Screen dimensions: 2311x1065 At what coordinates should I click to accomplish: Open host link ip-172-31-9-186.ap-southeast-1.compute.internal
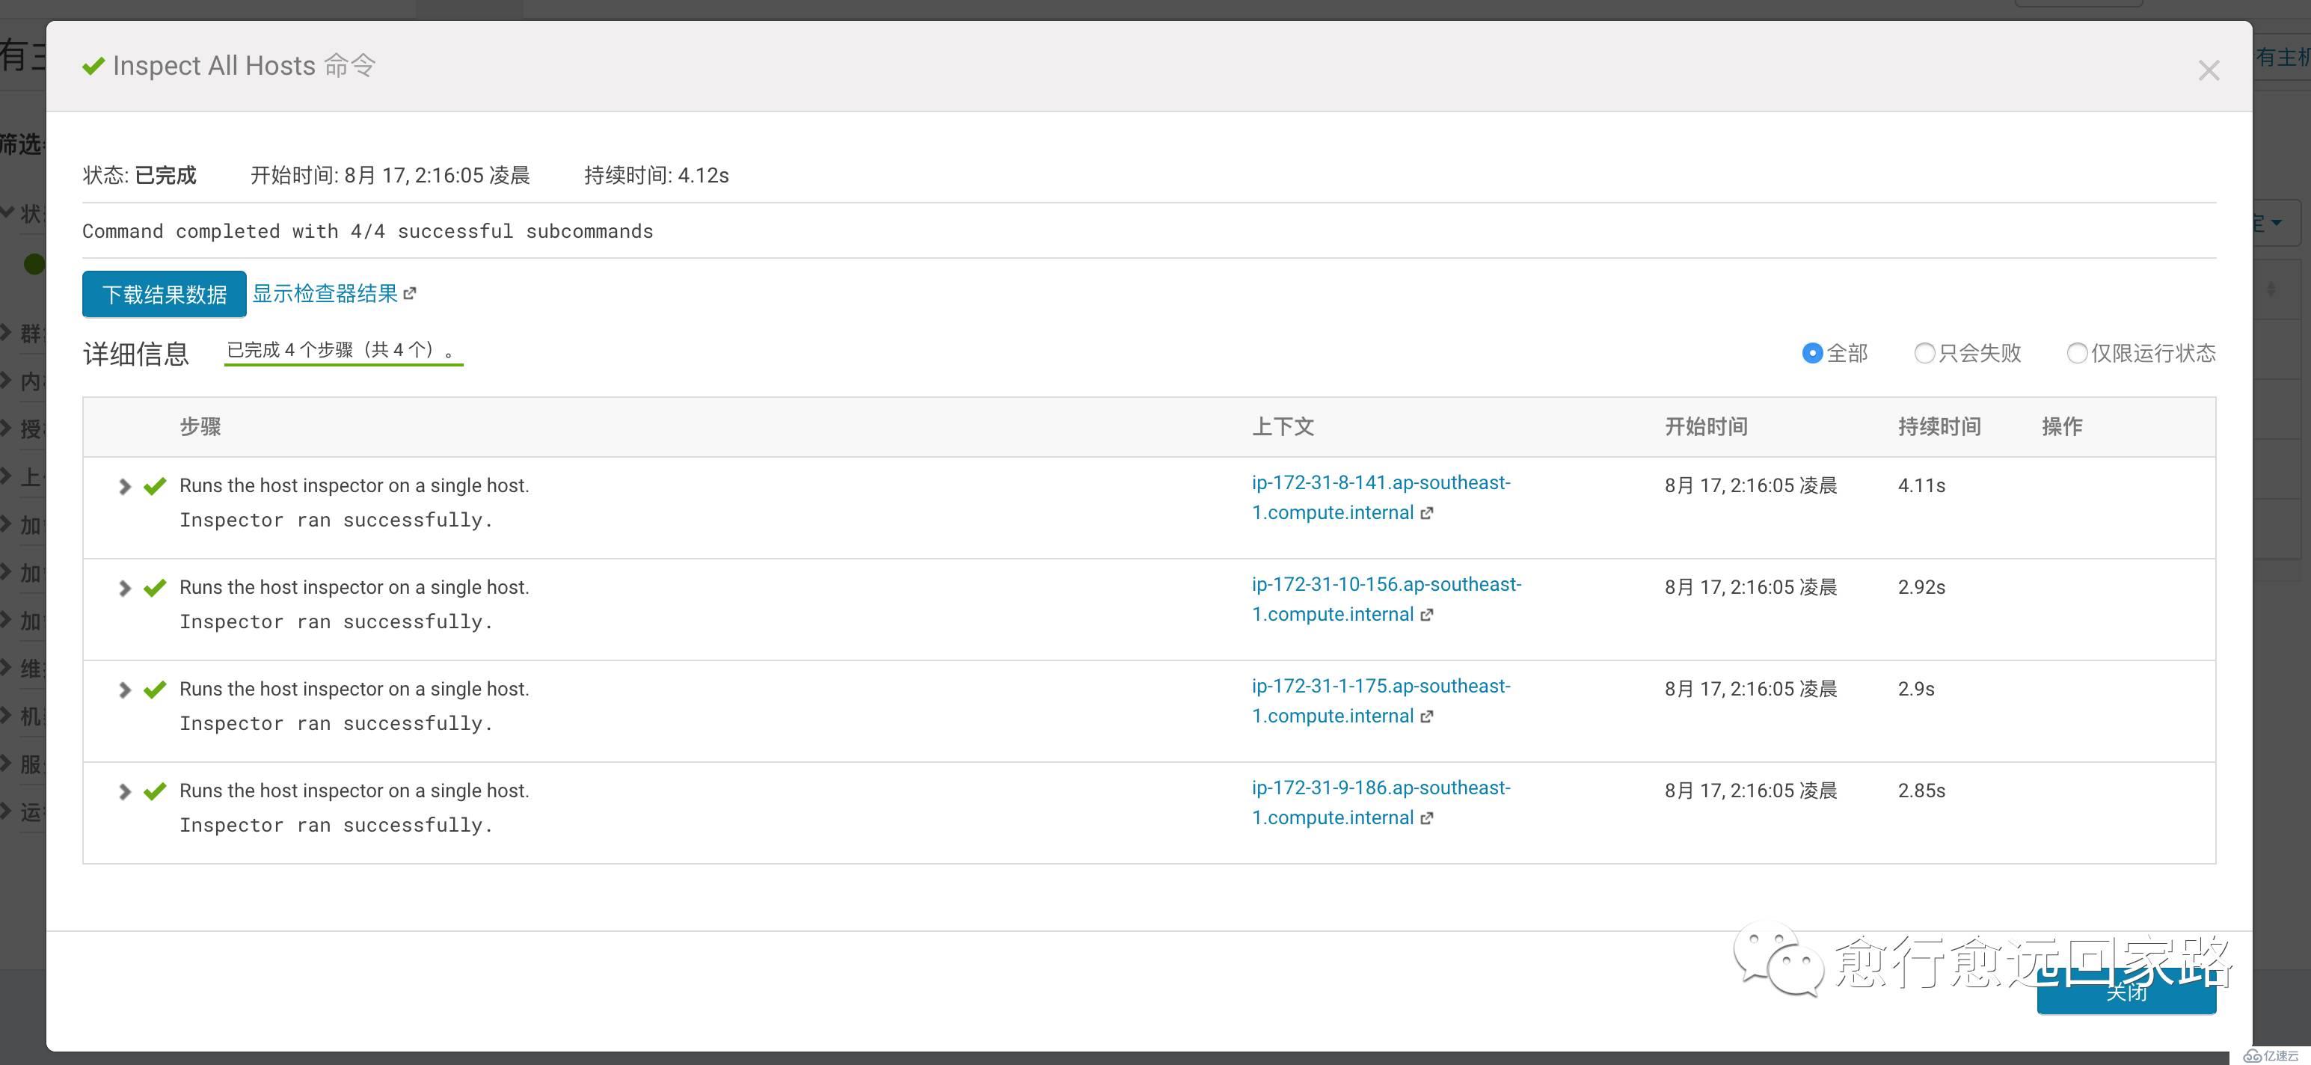pyautogui.click(x=1381, y=802)
